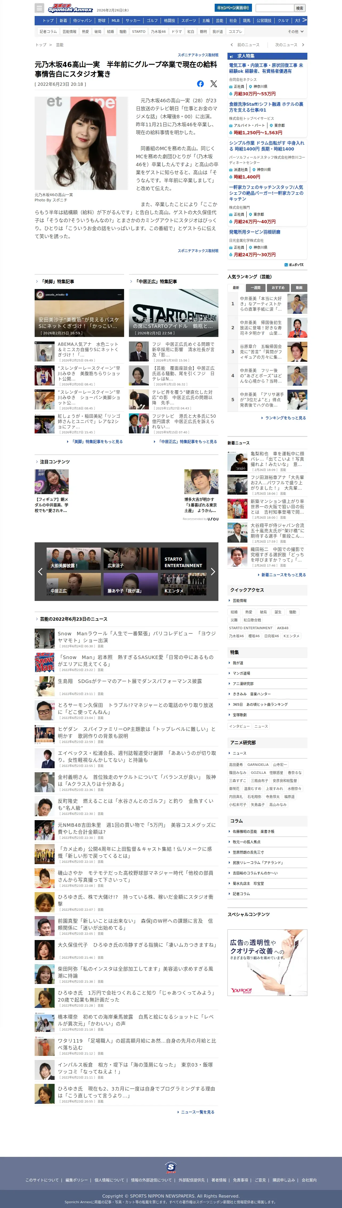Open rank 1 article 中井亜美「本当に大好き」
This screenshot has width=342, height=1208.
[x=267, y=304]
